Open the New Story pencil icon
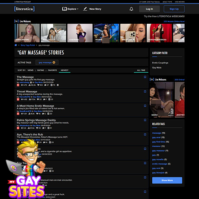 pos(85,9)
